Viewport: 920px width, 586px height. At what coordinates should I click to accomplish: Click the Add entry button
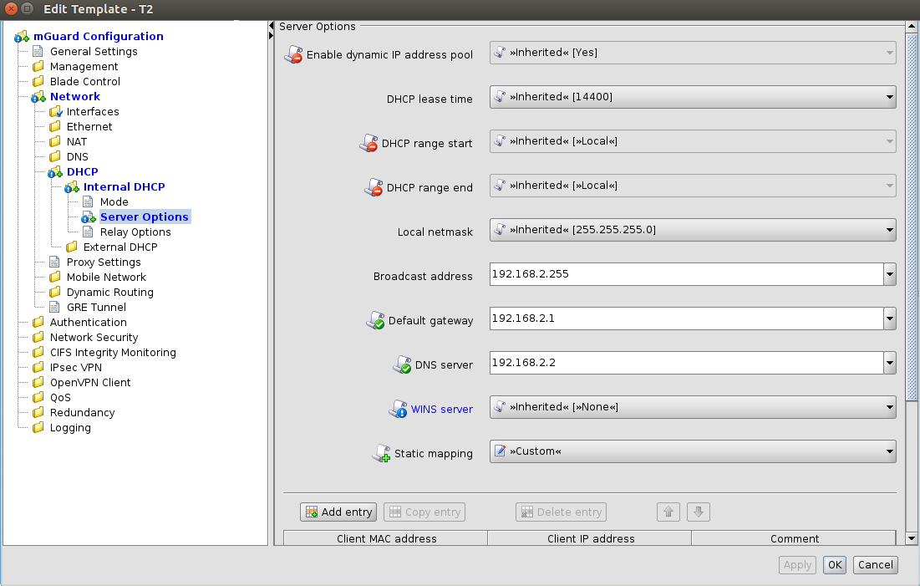338,512
